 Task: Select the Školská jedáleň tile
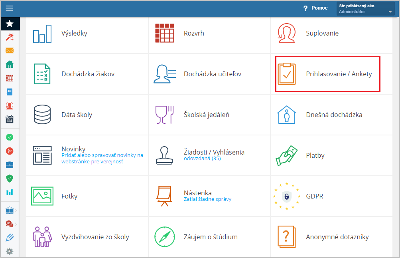206,115
